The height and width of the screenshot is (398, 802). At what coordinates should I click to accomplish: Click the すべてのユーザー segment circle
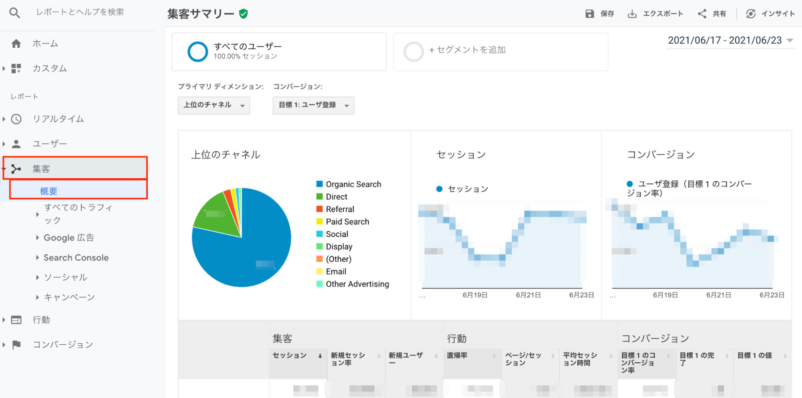(x=198, y=52)
